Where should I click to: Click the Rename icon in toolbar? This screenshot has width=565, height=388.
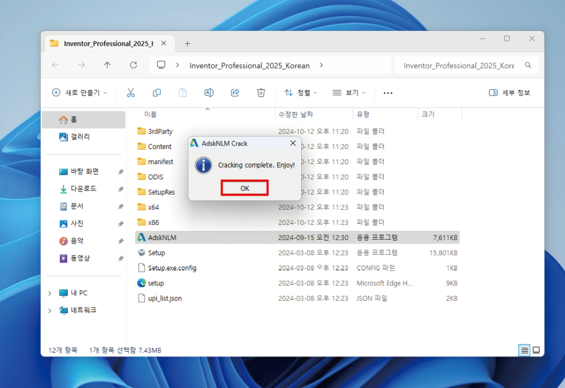(209, 93)
